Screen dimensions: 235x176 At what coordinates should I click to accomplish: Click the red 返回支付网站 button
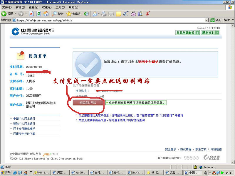(x=88, y=102)
